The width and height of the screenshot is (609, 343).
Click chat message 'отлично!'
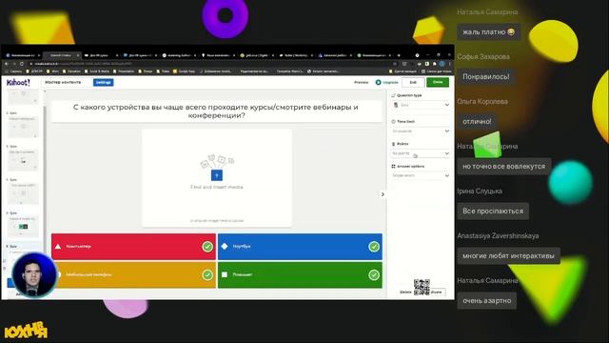tap(477, 121)
